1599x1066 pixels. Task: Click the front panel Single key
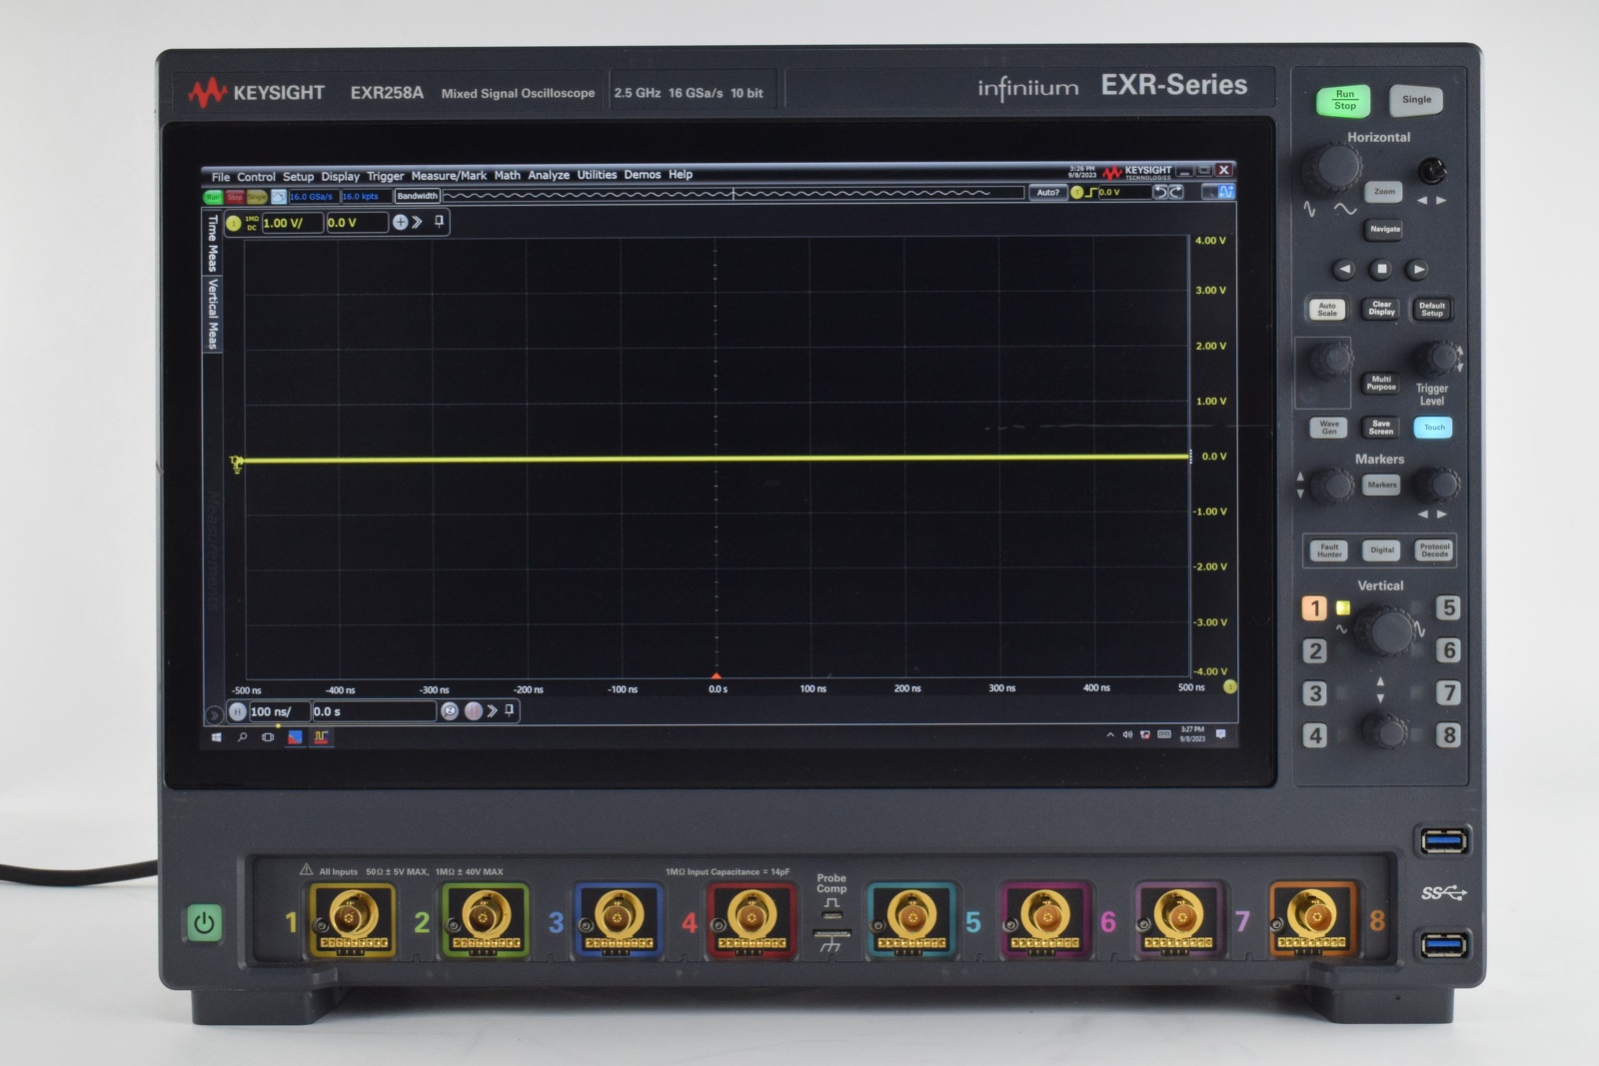click(x=1416, y=100)
